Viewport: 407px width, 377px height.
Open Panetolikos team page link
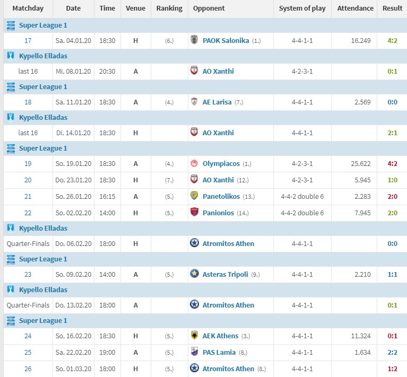221,197
